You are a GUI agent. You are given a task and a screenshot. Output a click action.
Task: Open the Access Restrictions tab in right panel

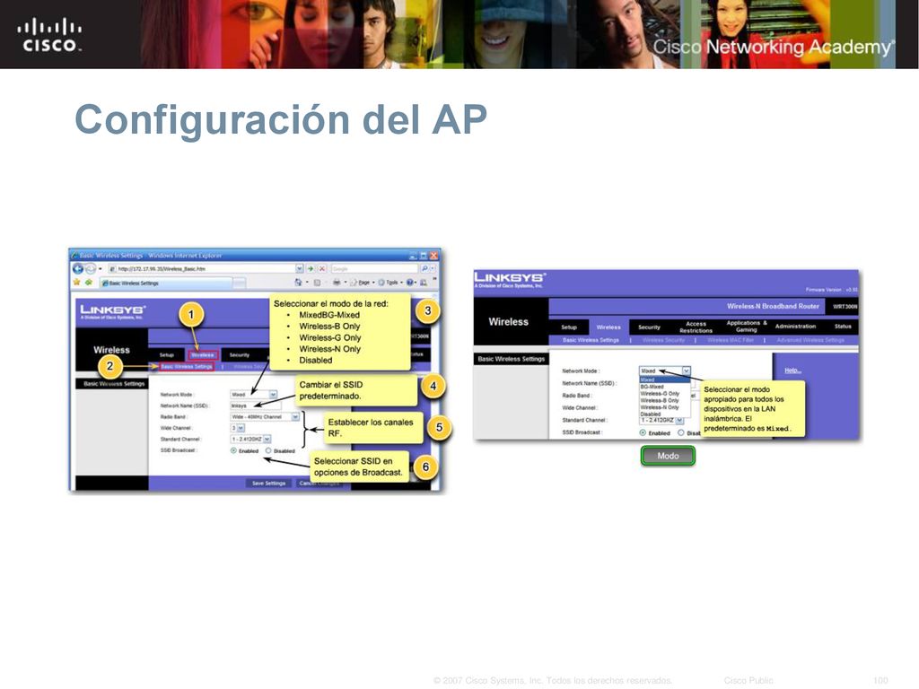click(x=696, y=327)
